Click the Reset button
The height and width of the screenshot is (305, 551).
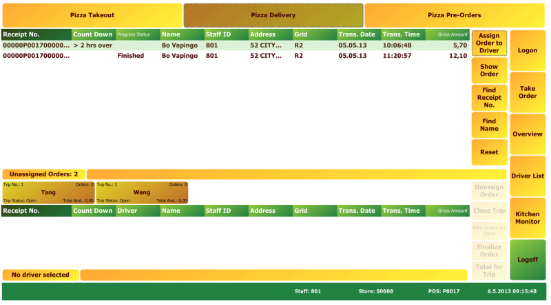(489, 152)
